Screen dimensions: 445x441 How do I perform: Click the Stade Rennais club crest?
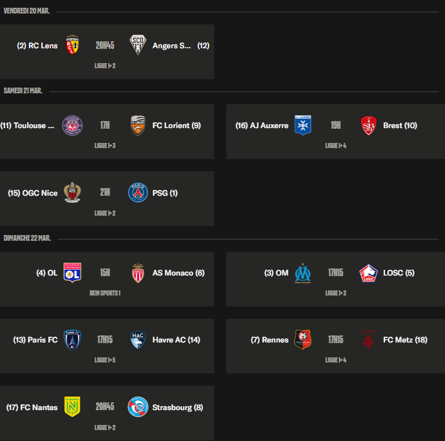tap(303, 340)
